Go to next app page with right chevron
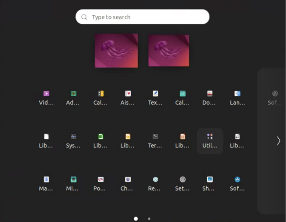The height and width of the screenshot is (222, 286). click(279, 141)
